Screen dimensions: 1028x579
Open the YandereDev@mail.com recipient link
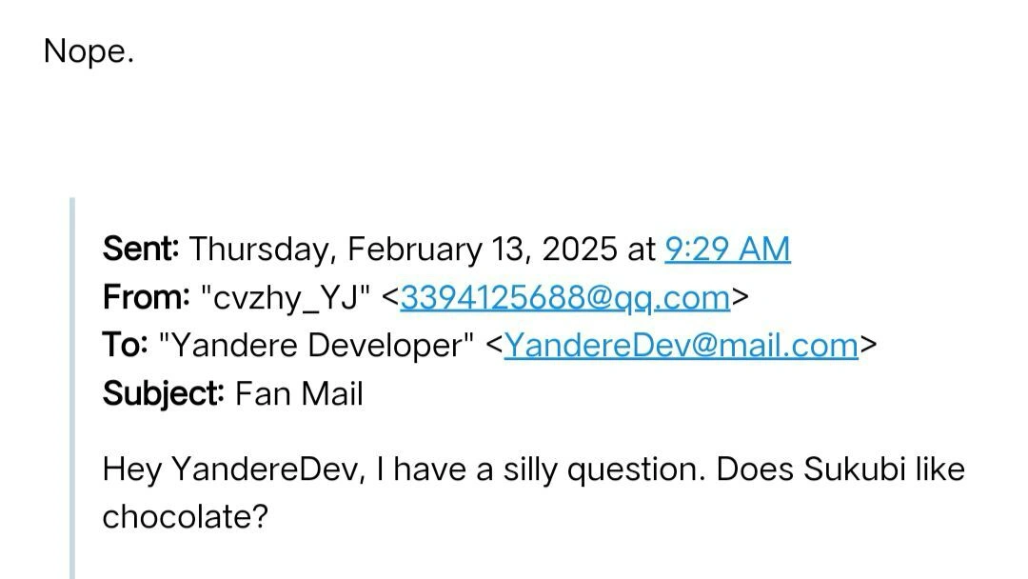(x=681, y=346)
